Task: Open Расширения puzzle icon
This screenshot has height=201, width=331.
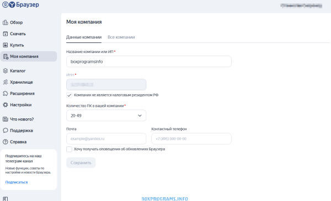Action: (6, 94)
